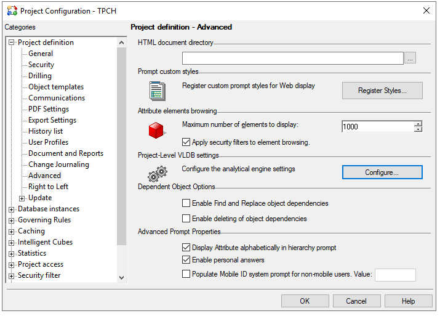Enable Find and Replace object dependencies
440x316 pixels.
[x=186, y=203]
